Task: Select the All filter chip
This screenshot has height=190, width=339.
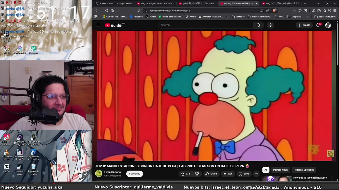Action: pyautogui.click(x=266, y=170)
